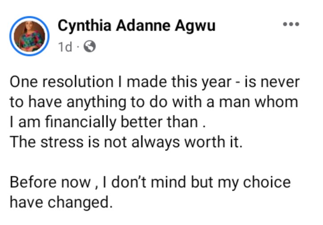
Task: Click the globe public audience icon
Action: 90,47
